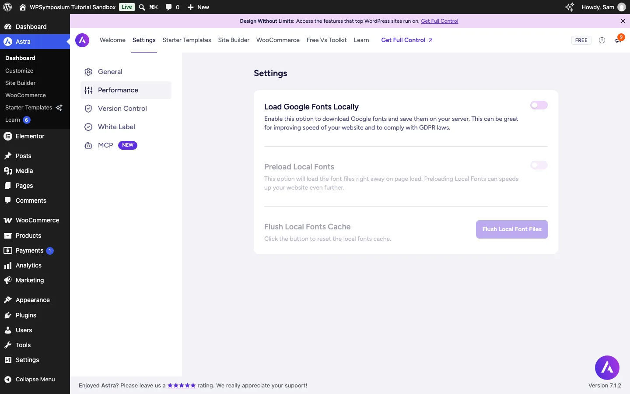Go to Site Builder tab

click(x=234, y=40)
